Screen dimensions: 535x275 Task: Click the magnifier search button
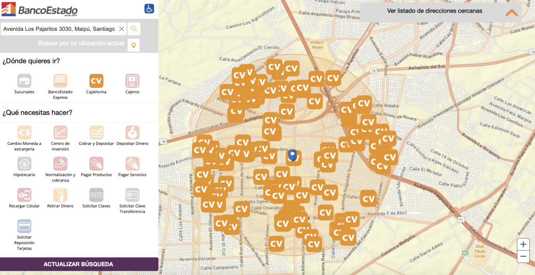click(134, 29)
